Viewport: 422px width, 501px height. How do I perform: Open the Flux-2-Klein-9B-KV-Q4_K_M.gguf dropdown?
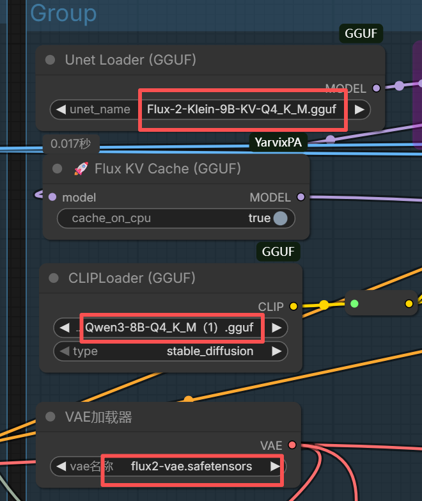click(242, 109)
